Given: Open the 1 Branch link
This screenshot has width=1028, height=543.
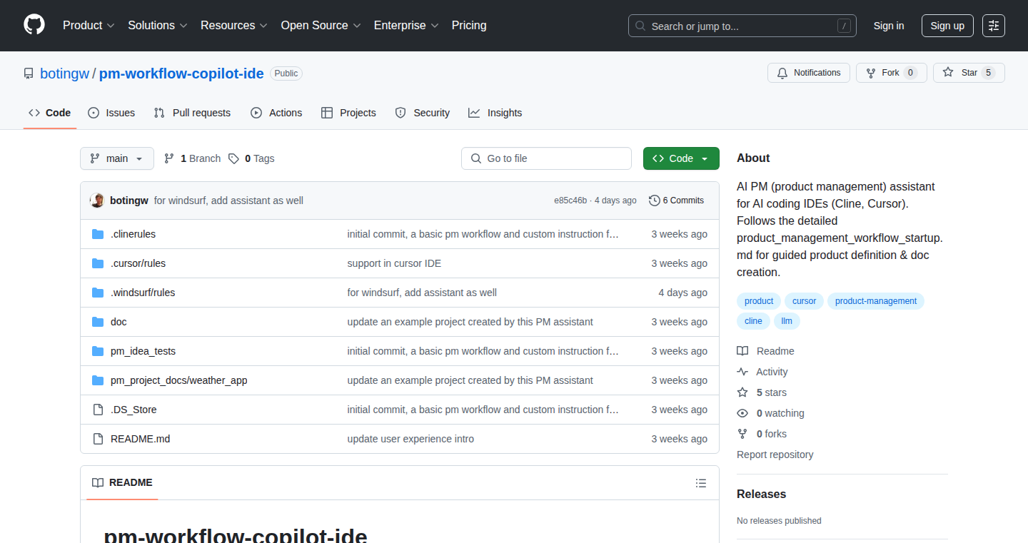Looking at the screenshot, I should tap(192, 158).
